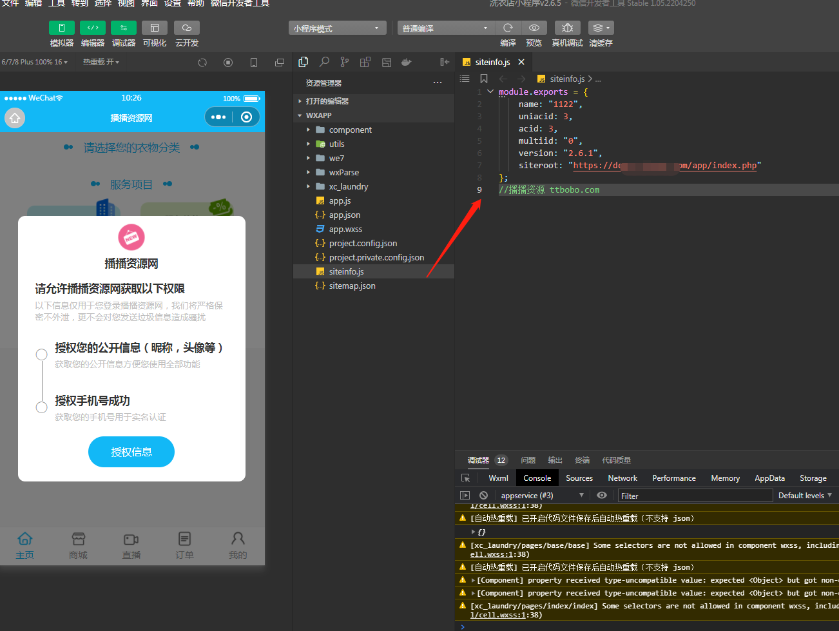Click the detach simulator window icon
Viewport: 839px width, 631px height.
click(x=280, y=63)
